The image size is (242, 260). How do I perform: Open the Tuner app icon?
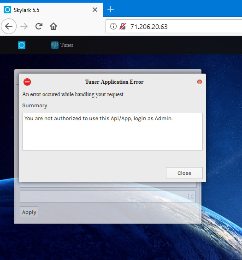pos(55,45)
